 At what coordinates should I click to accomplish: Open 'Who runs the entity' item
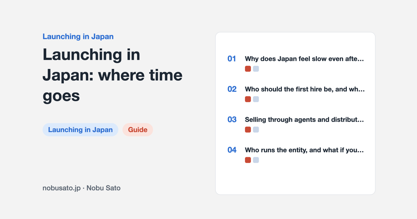[304, 150]
